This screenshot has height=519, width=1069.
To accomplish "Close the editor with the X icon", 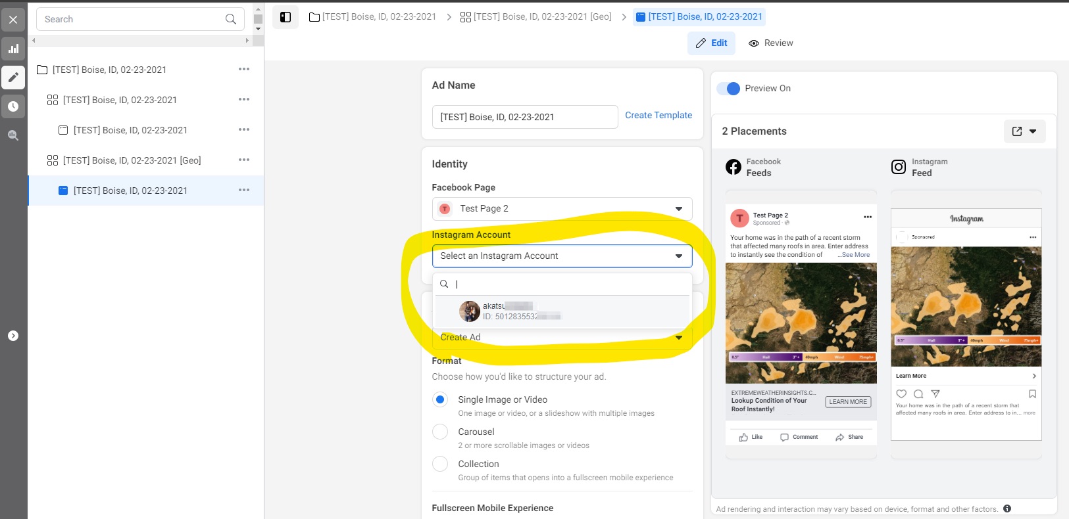I will (13, 20).
